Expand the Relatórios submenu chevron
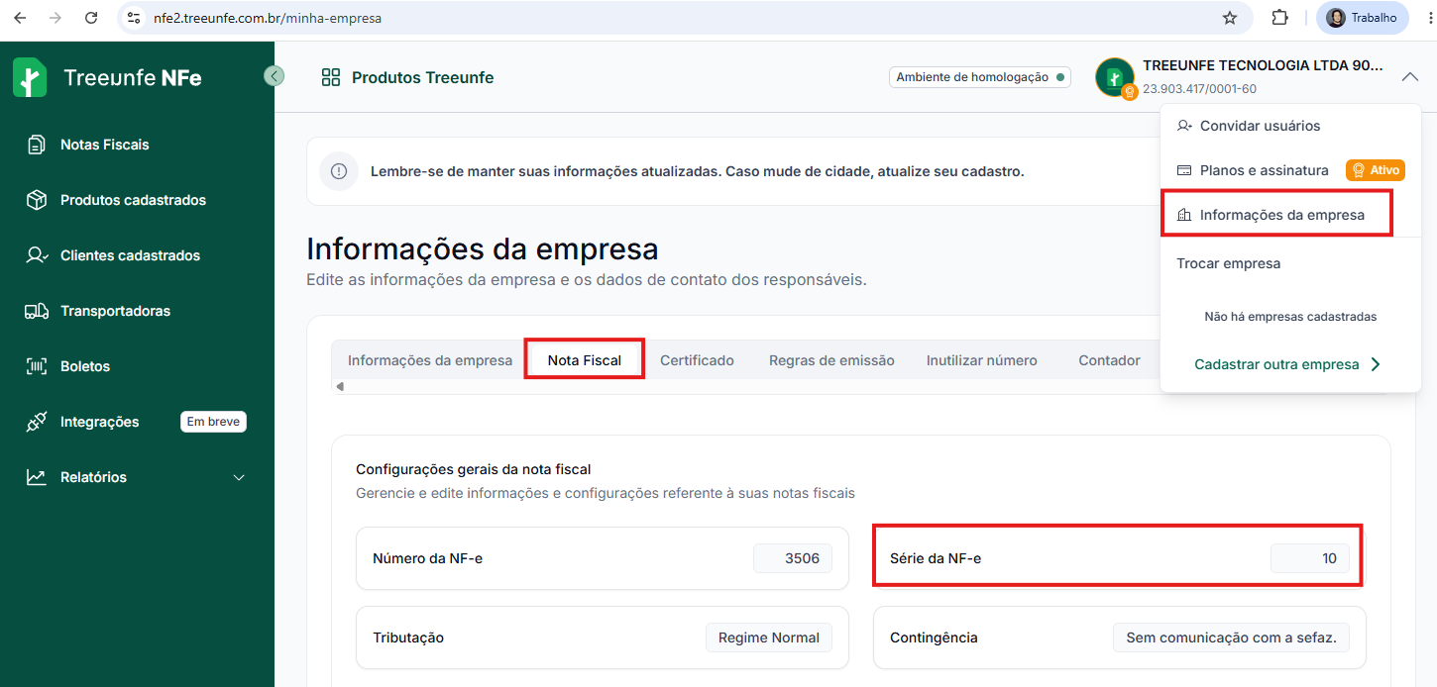 click(239, 477)
